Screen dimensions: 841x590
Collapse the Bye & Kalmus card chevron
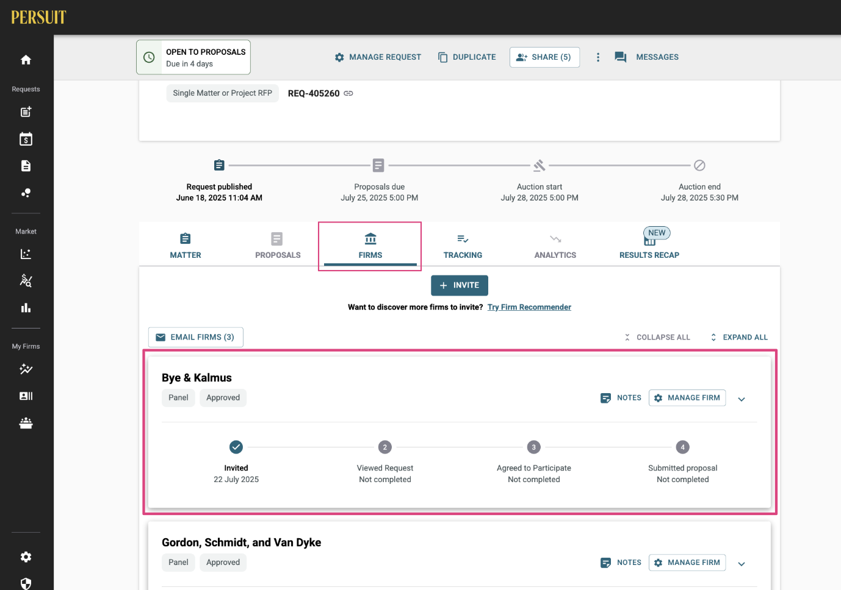point(742,399)
